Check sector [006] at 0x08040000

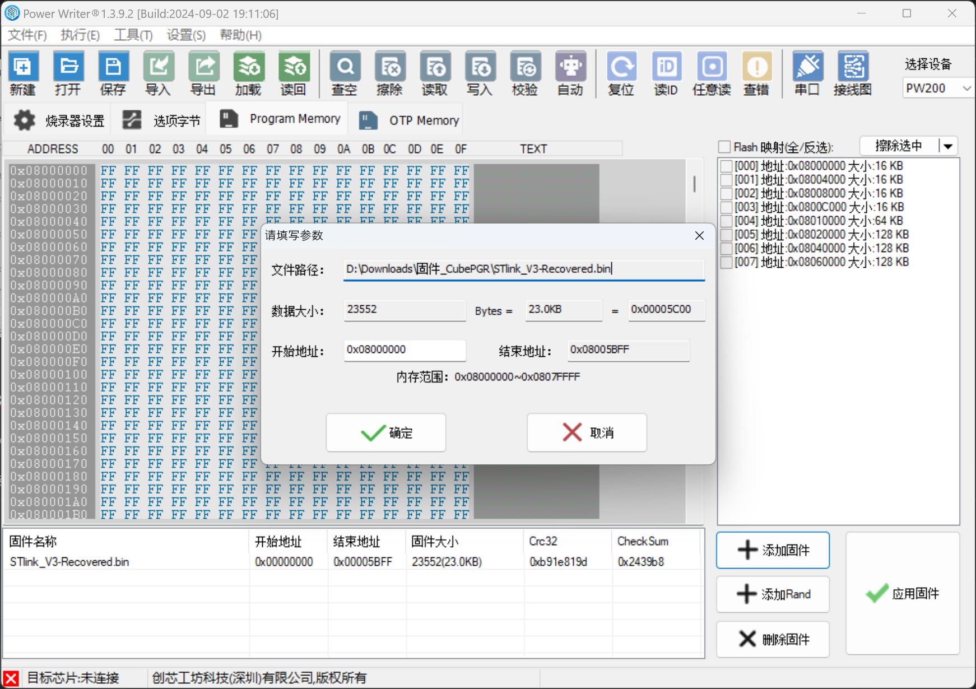click(726, 248)
